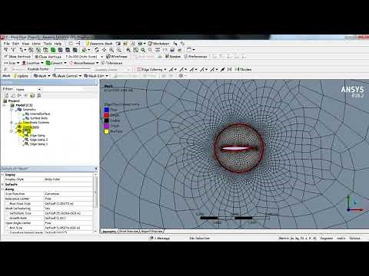369x276 pixels.
Task: Open the Edit menu
Action: click(x=15, y=44)
